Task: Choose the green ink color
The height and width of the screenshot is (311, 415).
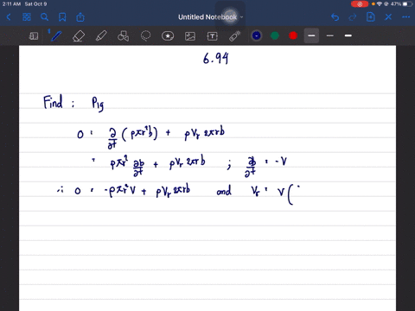Action: click(x=275, y=35)
